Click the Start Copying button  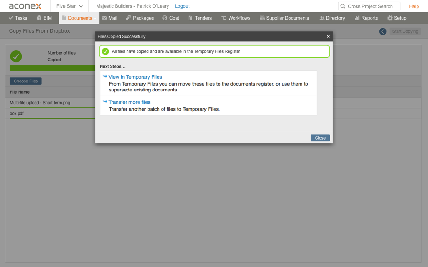405,31
